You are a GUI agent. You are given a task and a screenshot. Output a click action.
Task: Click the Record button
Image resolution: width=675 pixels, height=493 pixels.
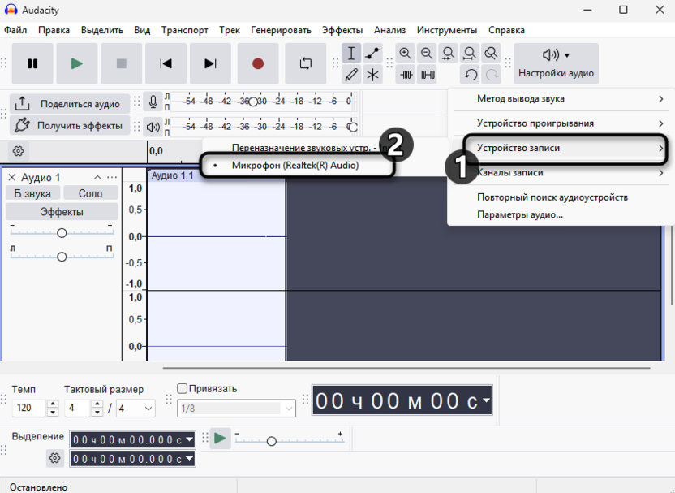click(x=258, y=63)
